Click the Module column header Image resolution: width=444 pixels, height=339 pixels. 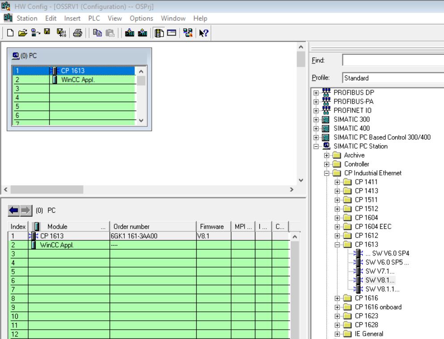point(69,226)
